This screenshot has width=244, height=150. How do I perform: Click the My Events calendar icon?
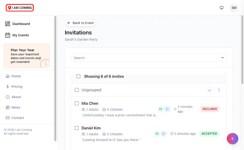(x=7, y=35)
